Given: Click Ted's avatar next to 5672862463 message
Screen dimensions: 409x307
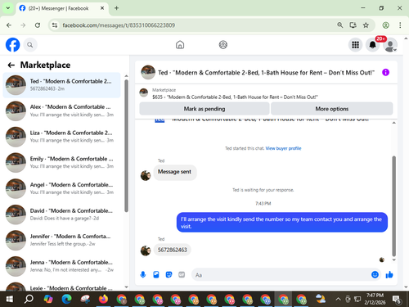Looking at the screenshot, I should [146, 251].
